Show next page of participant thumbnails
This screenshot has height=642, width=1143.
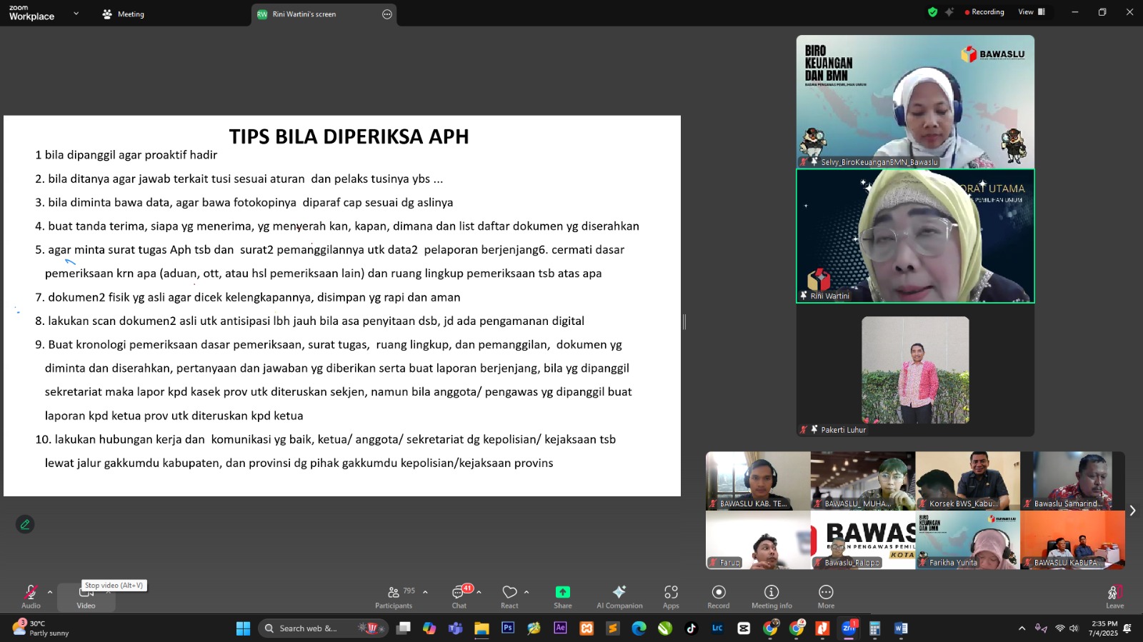[x=1132, y=511]
